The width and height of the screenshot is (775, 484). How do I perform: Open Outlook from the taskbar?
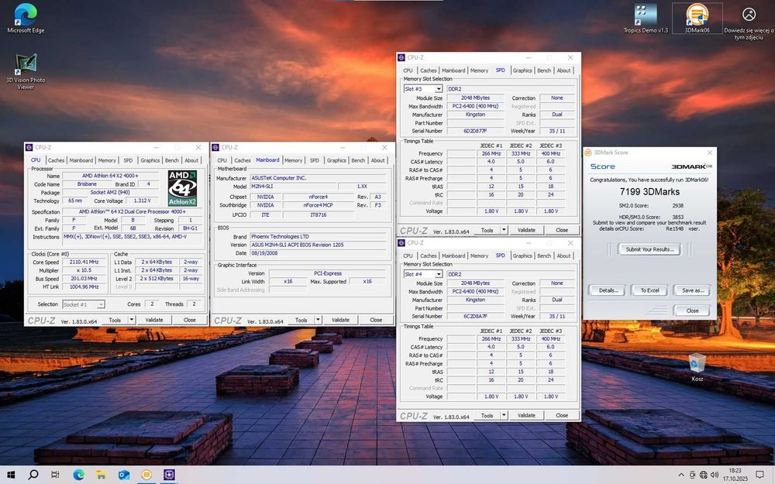(x=123, y=475)
